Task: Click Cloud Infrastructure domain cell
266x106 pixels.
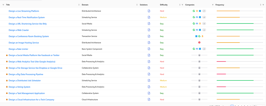Action: click(x=90, y=100)
